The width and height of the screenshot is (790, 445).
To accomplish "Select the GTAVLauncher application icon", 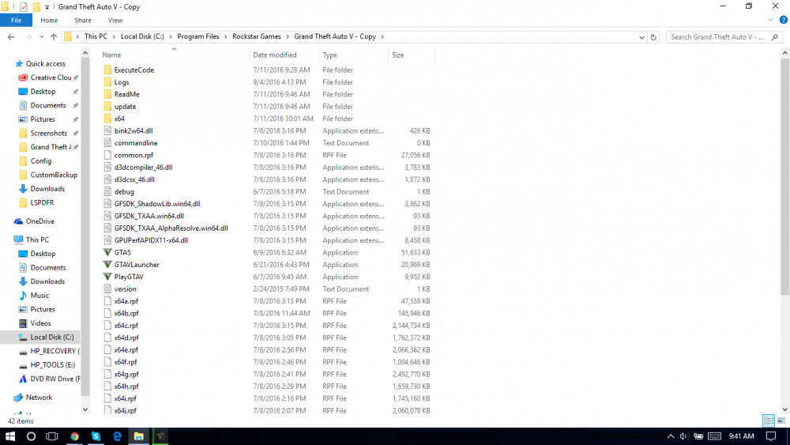I will (x=107, y=265).
